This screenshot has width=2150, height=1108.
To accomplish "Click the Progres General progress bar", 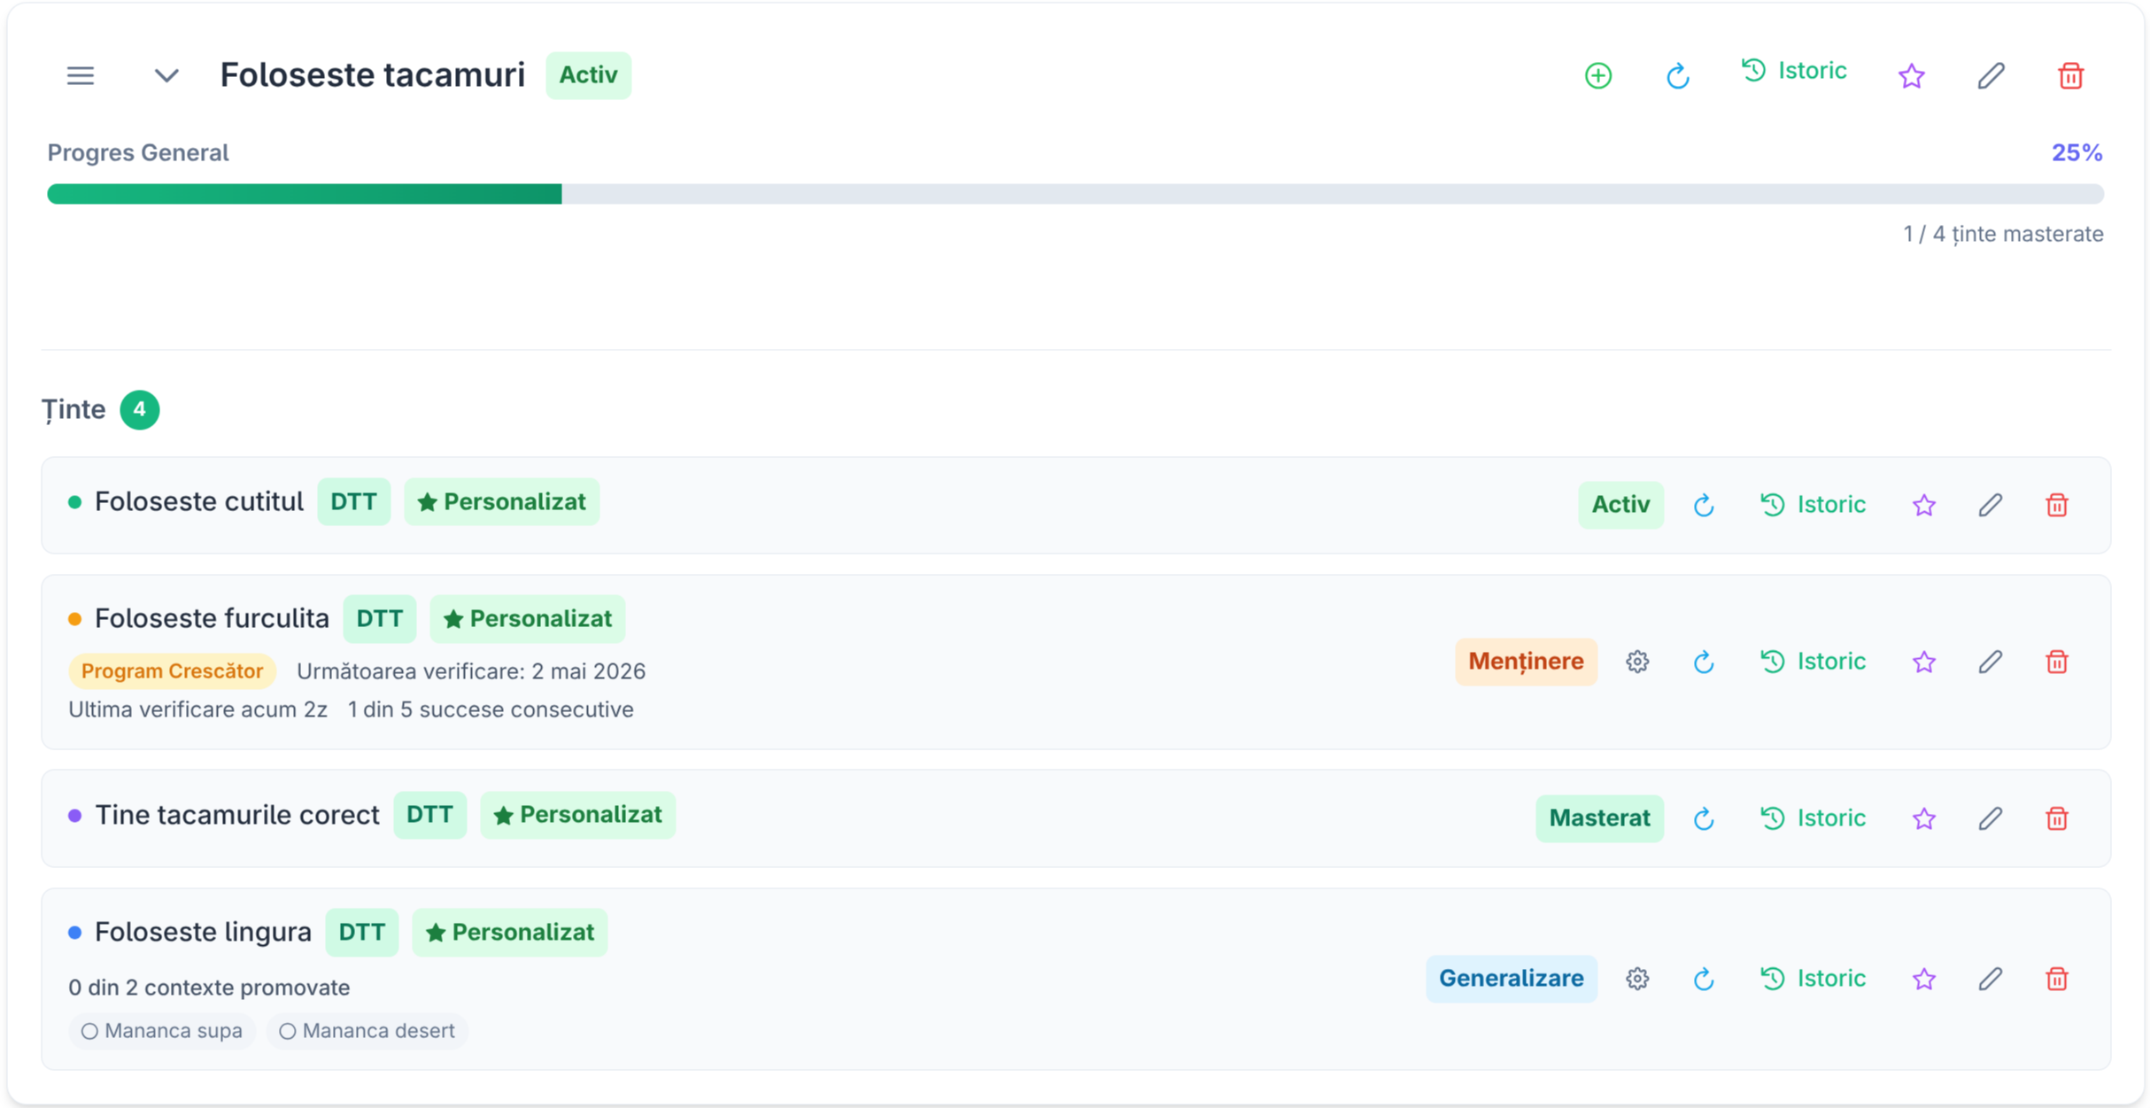I will coord(1074,194).
